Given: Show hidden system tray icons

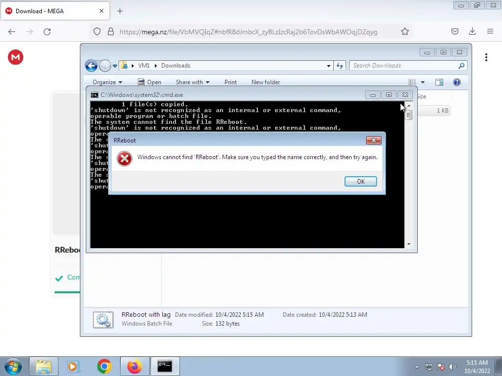Looking at the screenshot, I should pos(417,367).
